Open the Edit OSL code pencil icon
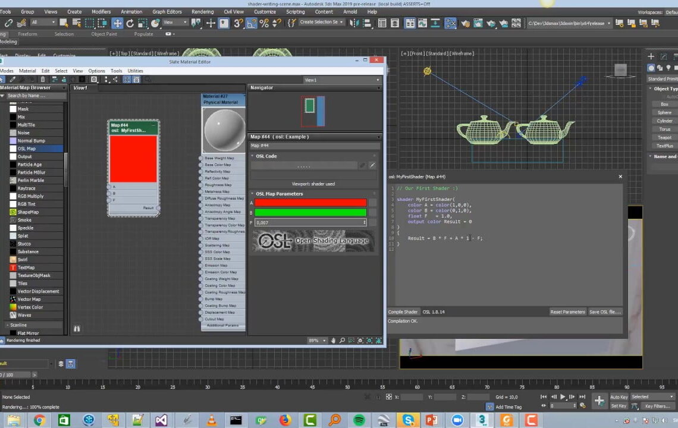Screen dimensions: 678x428 pyautogui.click(x=373, y=165)
